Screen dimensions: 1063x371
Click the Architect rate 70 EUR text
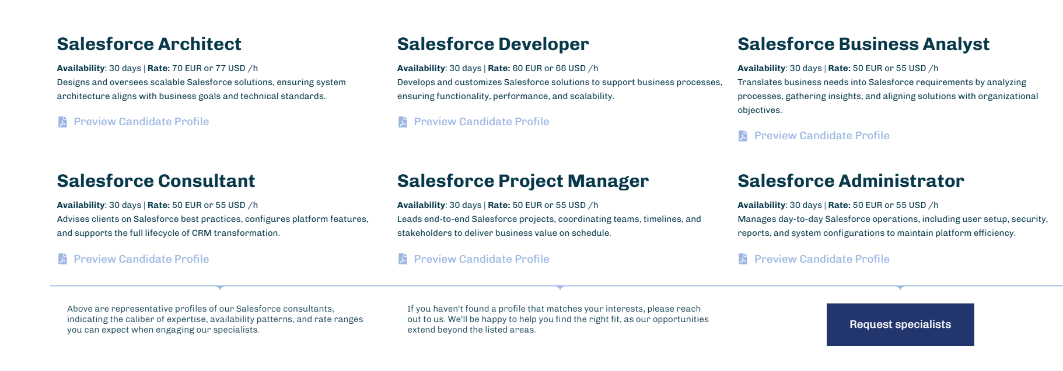coord(187,68)
